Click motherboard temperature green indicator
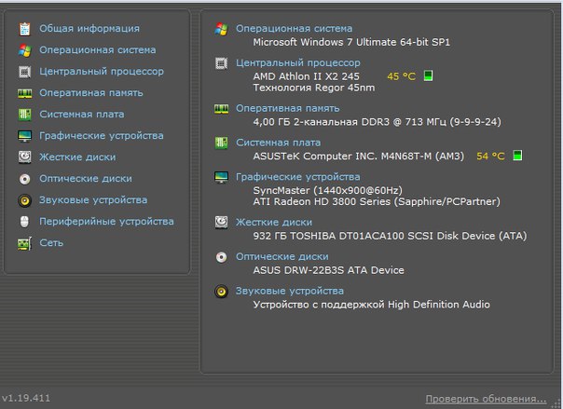The height and width of the screenshot is (409, 563). (x=517, y=156)
